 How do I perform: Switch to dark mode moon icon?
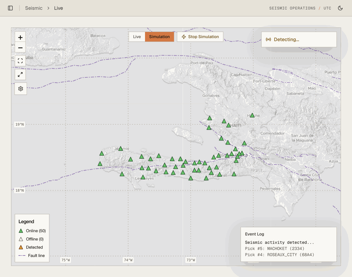coord(340,8)
